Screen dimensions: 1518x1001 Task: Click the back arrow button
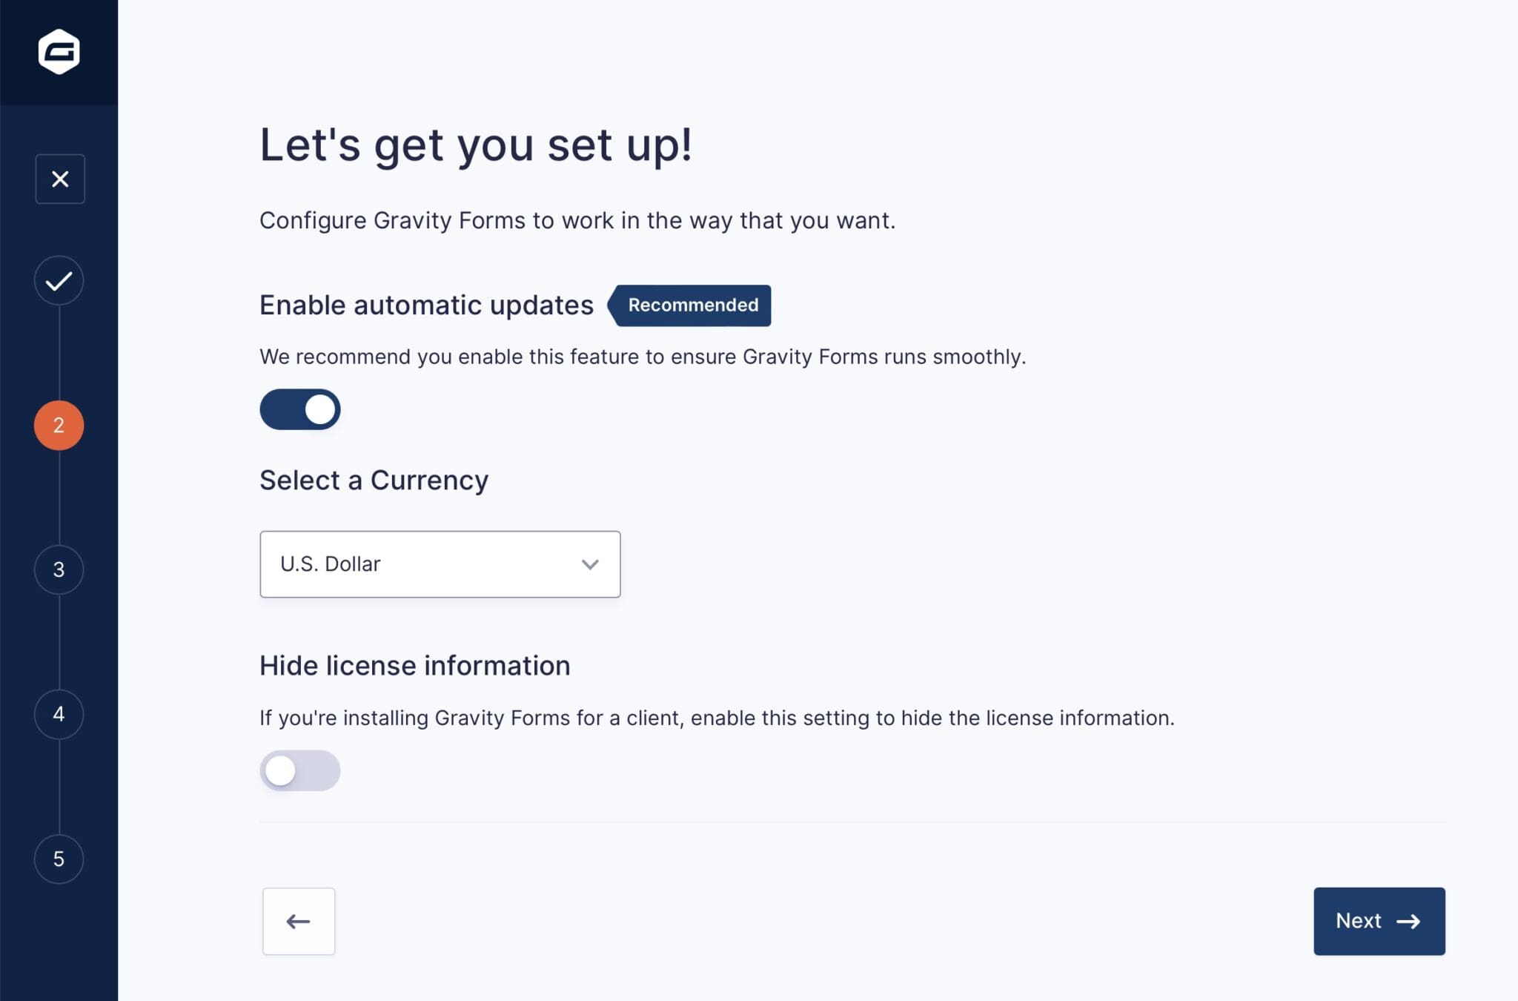299,921
